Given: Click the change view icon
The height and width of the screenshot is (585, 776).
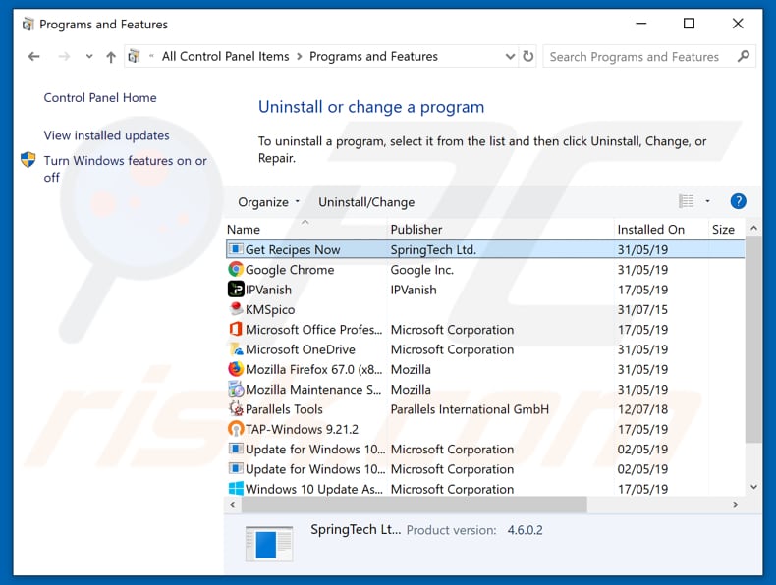Looking at the screenshot, I should pos(686,201).
